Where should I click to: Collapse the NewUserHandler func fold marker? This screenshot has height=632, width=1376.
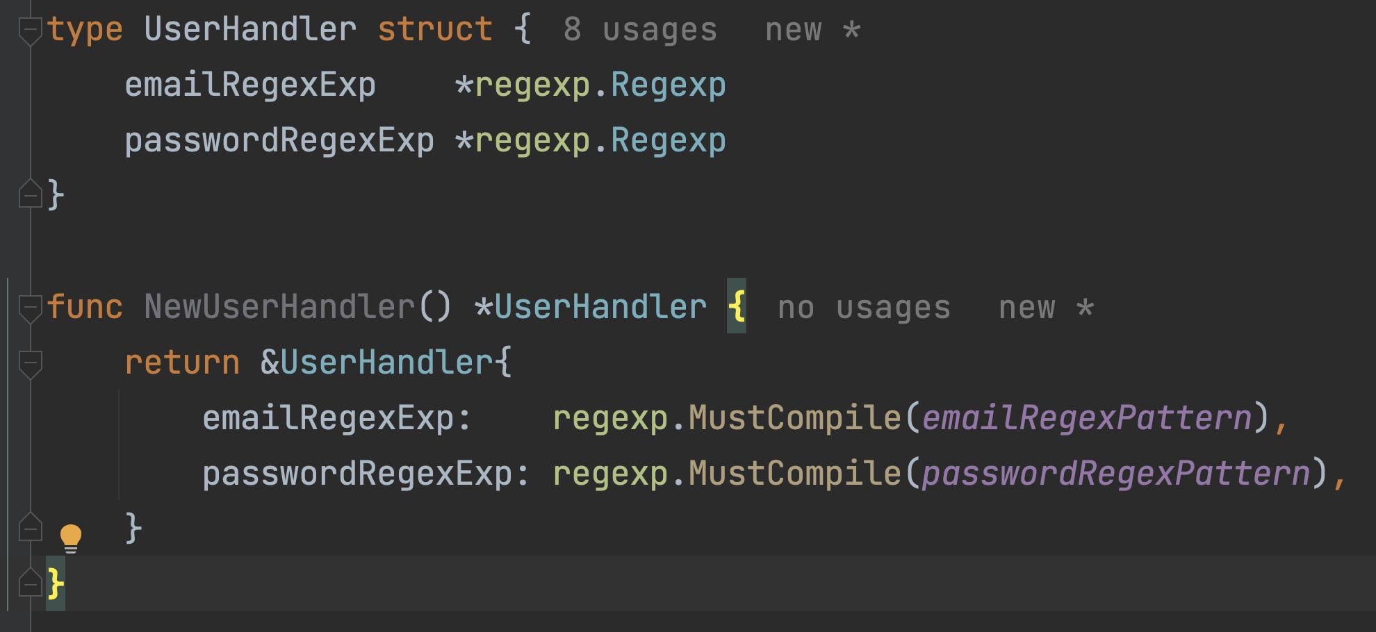(30, 308)
